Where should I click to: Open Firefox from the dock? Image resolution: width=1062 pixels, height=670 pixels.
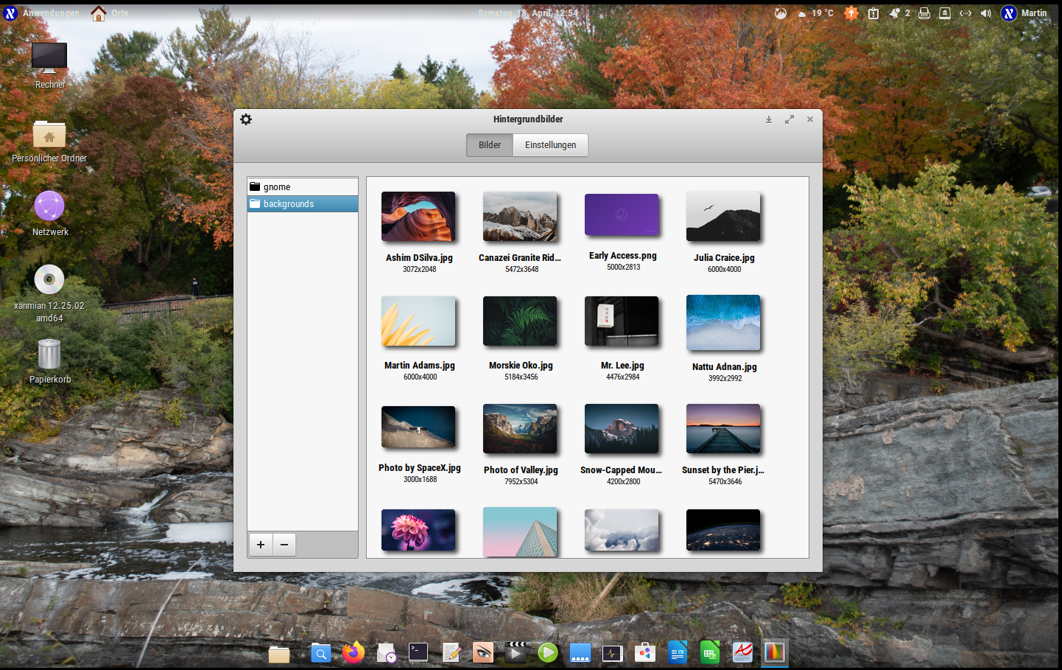coord(354,652)
